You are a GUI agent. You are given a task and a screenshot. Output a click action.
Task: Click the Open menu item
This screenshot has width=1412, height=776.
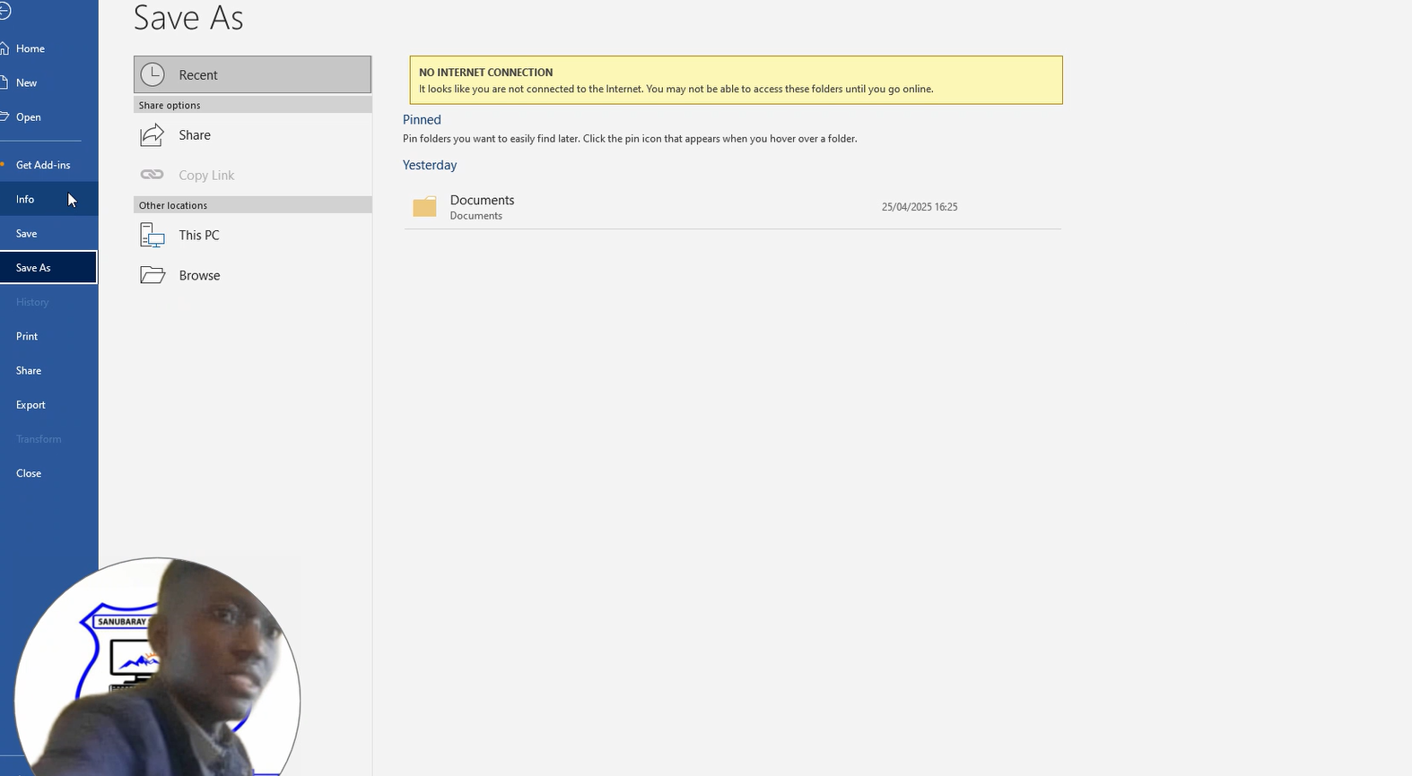(x=29, y=117)
